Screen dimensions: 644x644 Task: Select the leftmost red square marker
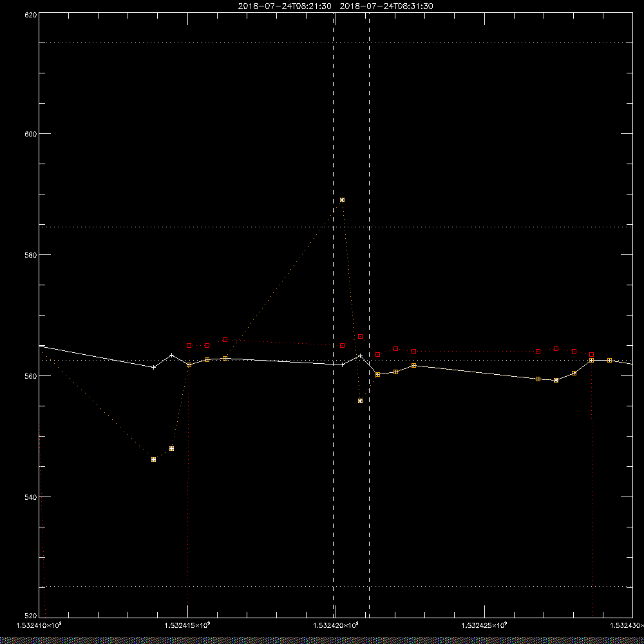coord(189,346)
